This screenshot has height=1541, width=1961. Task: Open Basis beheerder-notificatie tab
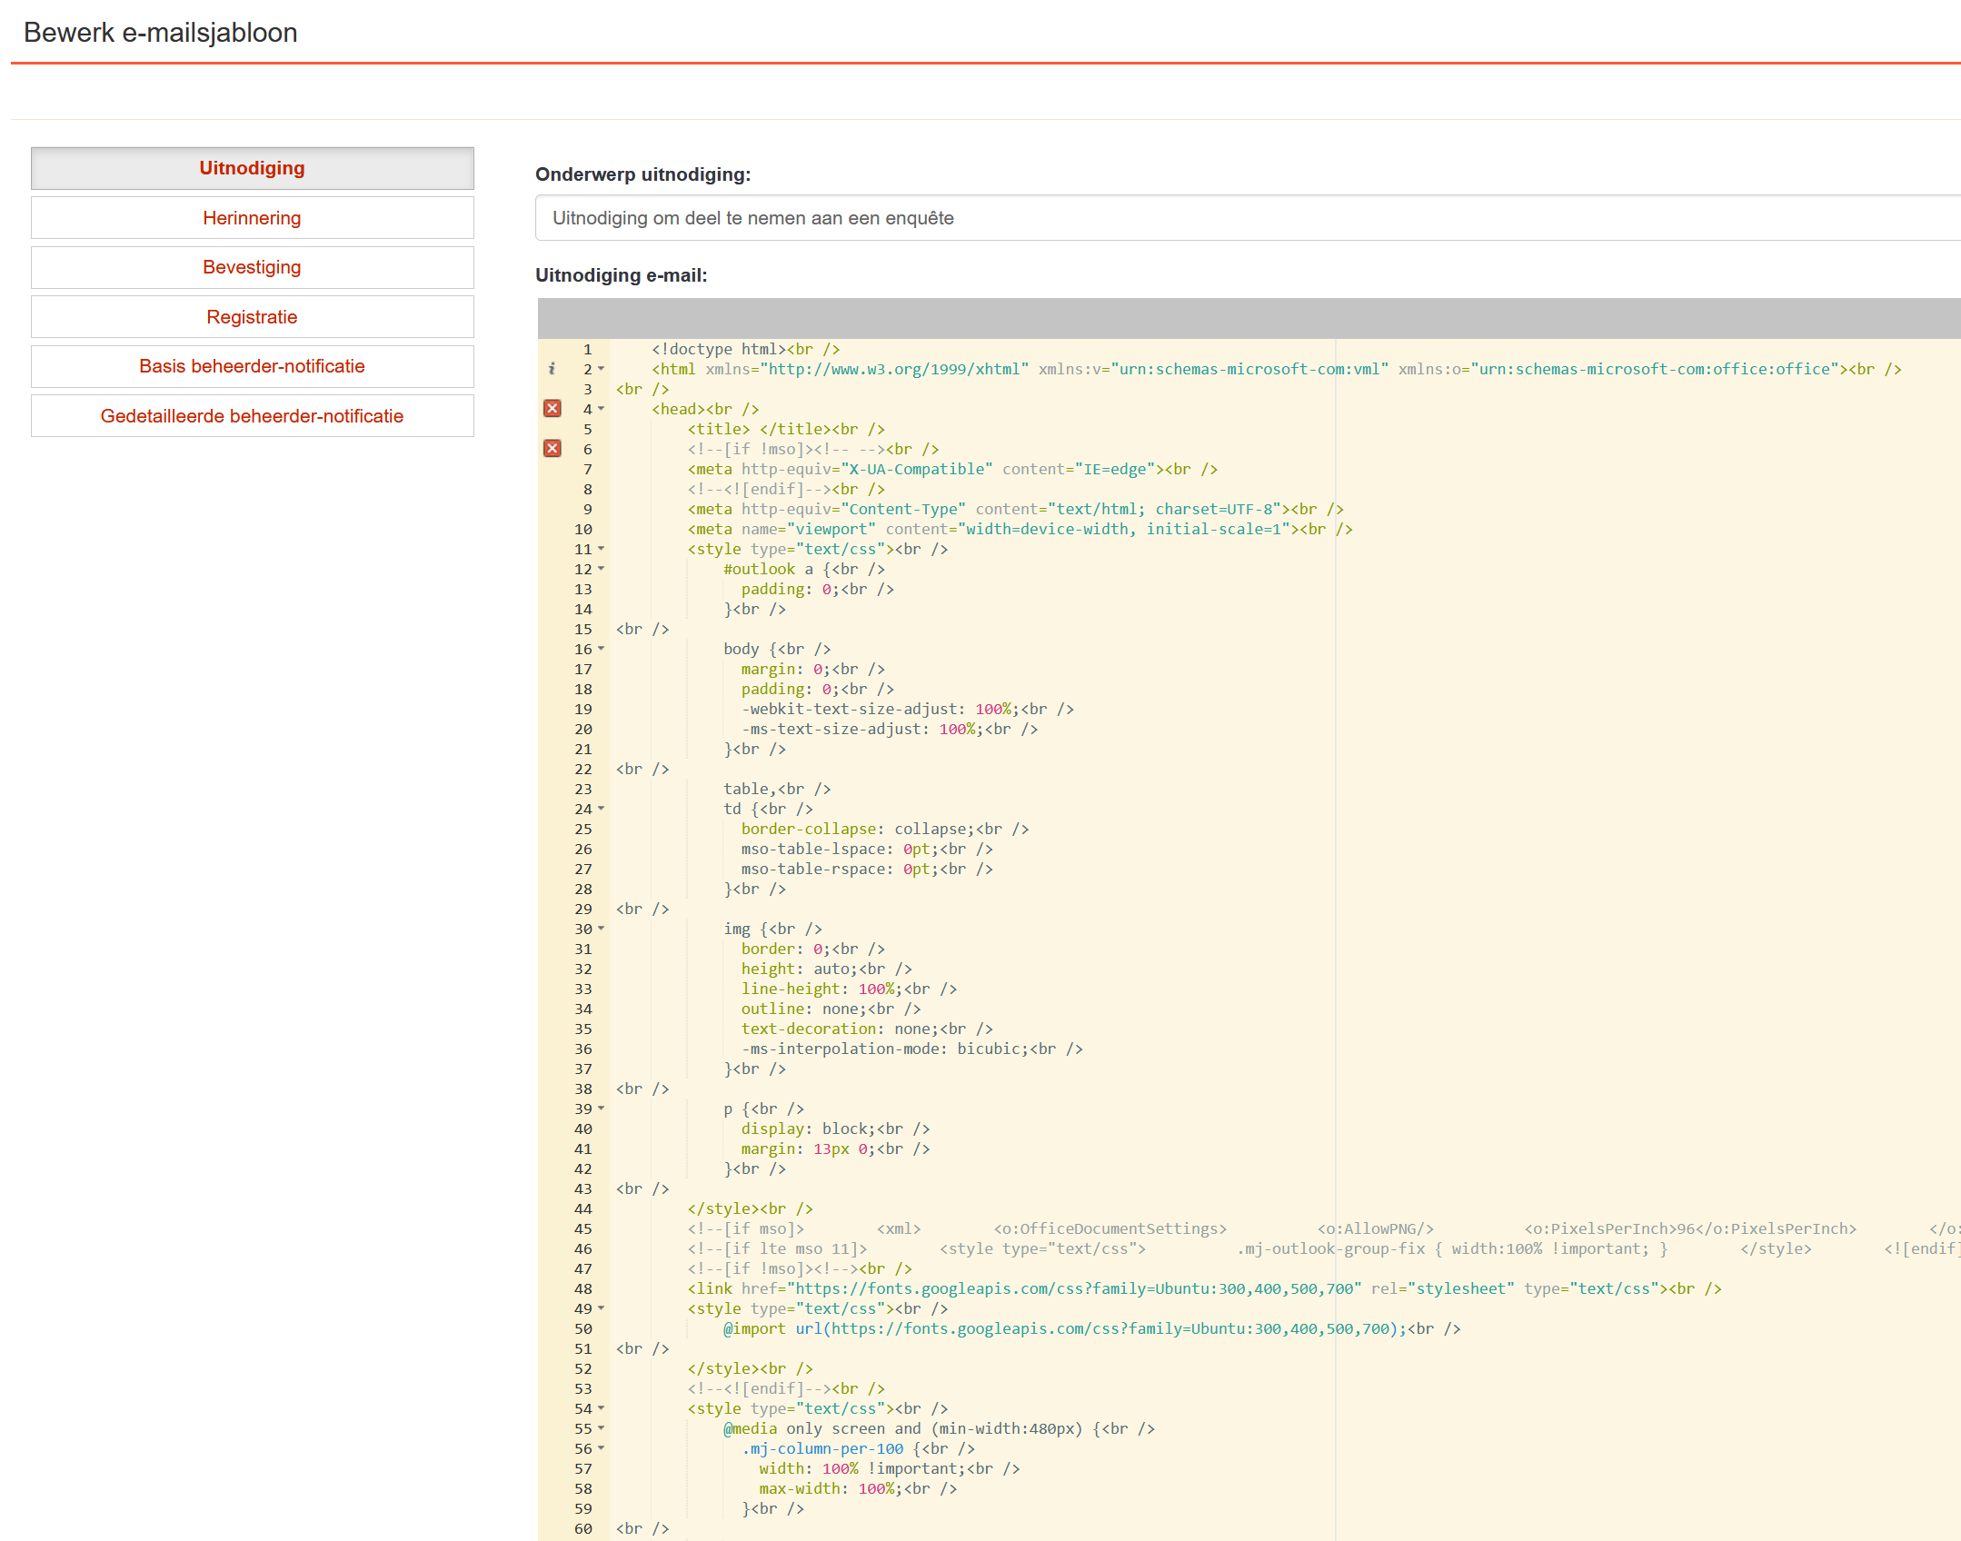tap(252, 366)
